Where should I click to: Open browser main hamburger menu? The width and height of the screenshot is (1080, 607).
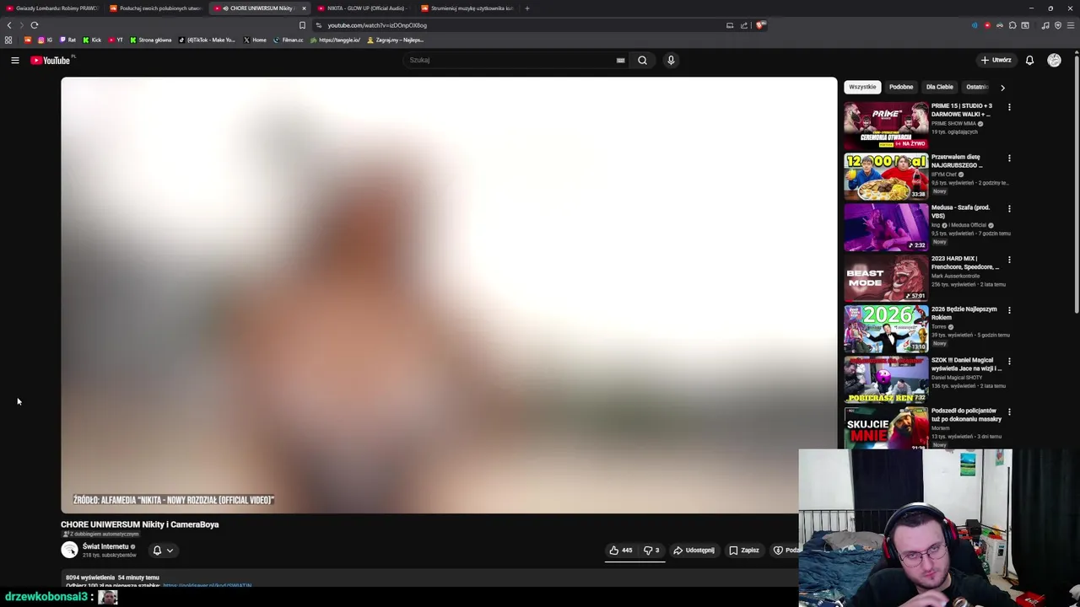1071,25
